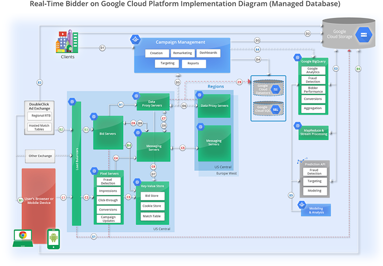
Task: Click the Google Cloud Storage hexagon icon
Action: [x=363, y=35]
